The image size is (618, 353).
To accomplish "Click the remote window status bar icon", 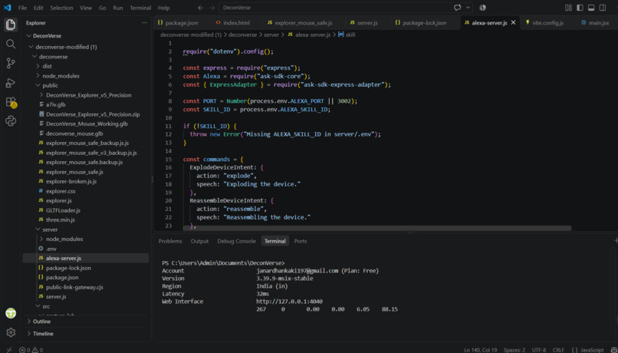I will pyautogui.click(x=8, y=349).
